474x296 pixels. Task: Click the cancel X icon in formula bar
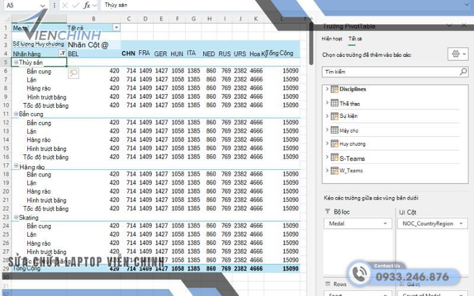click(x=65, y=5)
